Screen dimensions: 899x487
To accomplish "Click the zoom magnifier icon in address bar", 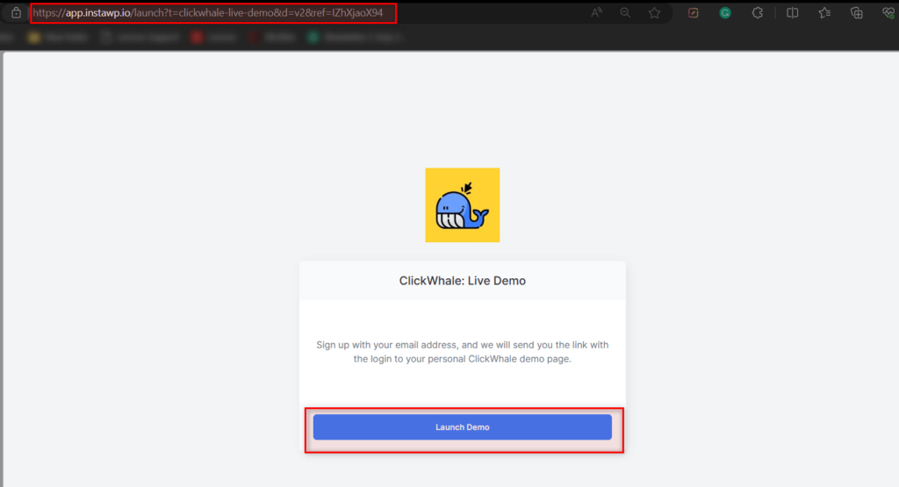I will tap(625, 12).
